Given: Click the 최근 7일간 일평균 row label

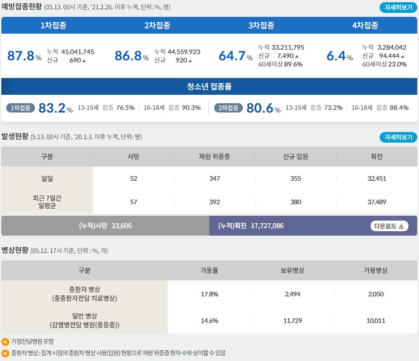Looking at the screenshot, I should pos(47,202).
